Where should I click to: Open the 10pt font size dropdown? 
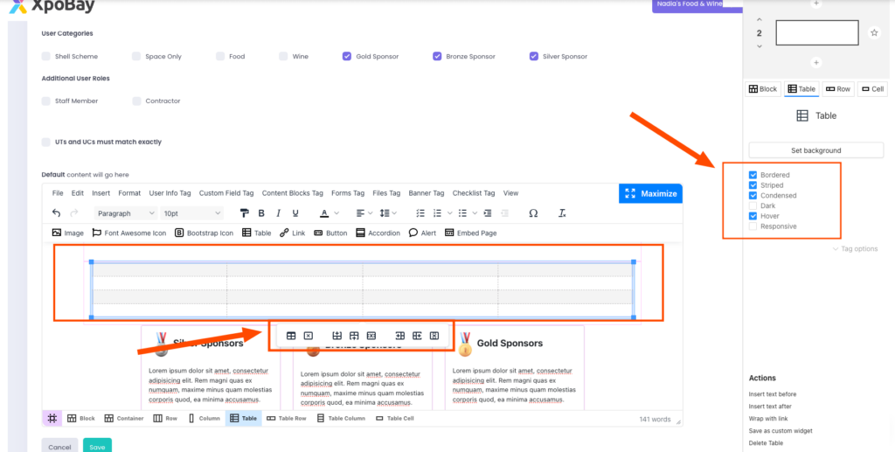191,213
